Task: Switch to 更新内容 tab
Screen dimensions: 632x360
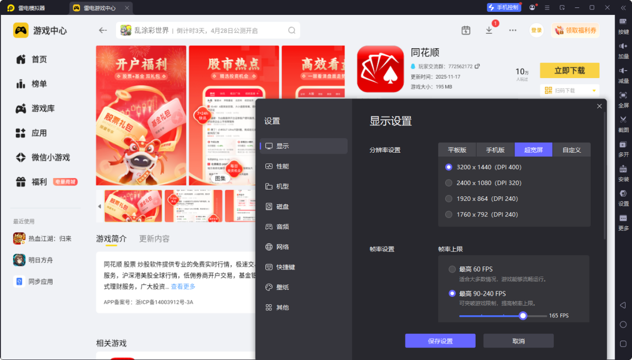Action: (x=154, y=239)
